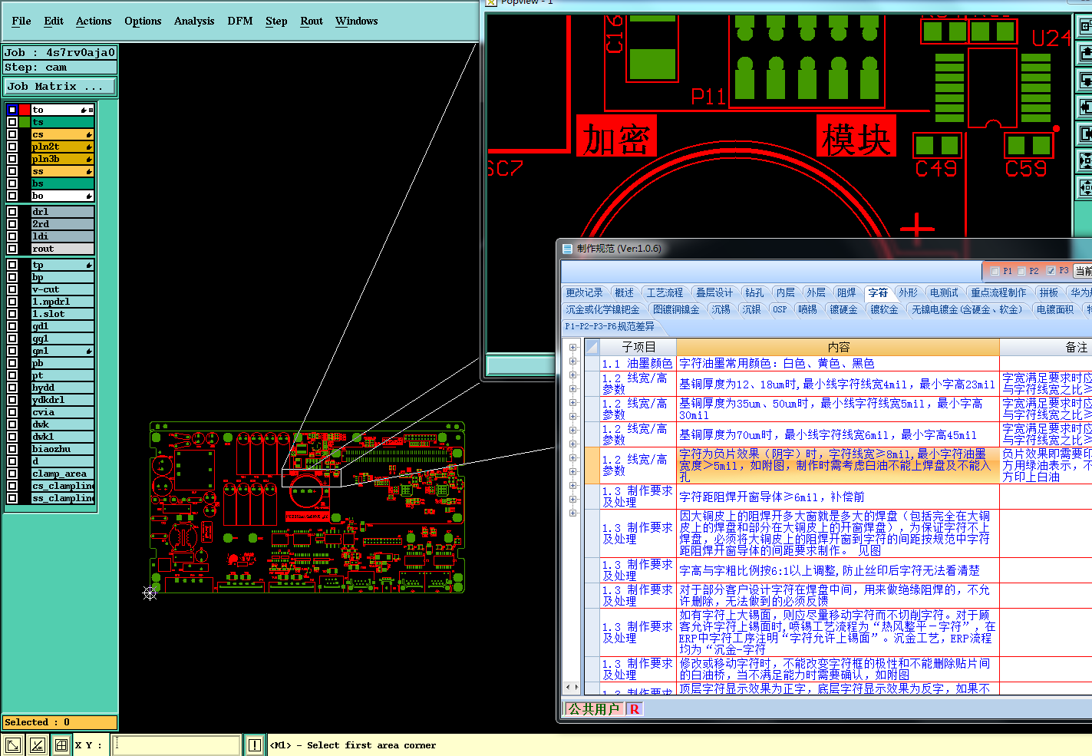Click the pan-up arrow icon in Popview

pos(1085,53)
